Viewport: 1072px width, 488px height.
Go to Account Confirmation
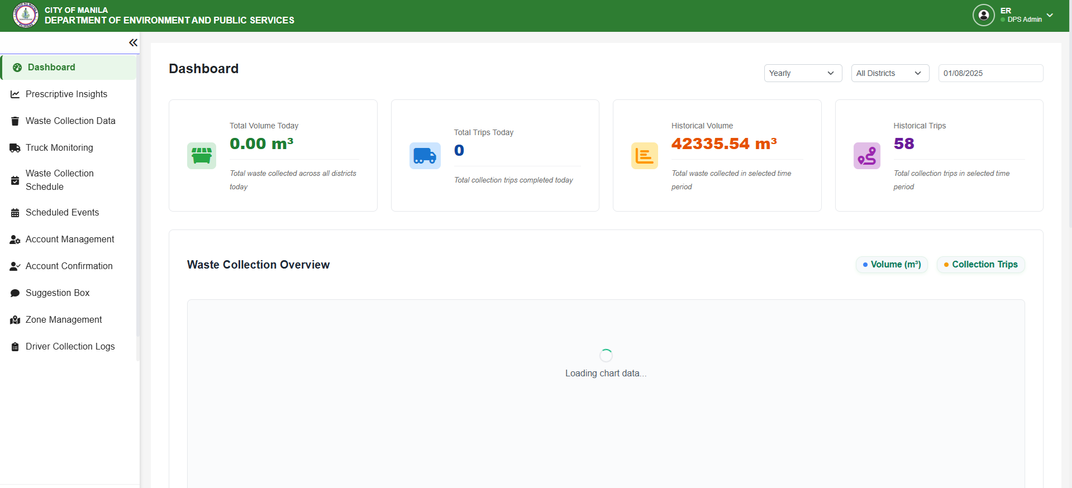[69, 266]
